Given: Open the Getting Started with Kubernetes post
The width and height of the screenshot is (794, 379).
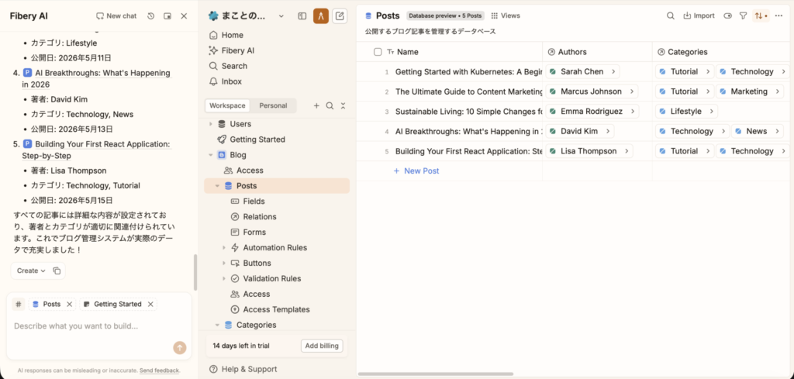Looking at the screenshot, I should click(x=468, y=72).
